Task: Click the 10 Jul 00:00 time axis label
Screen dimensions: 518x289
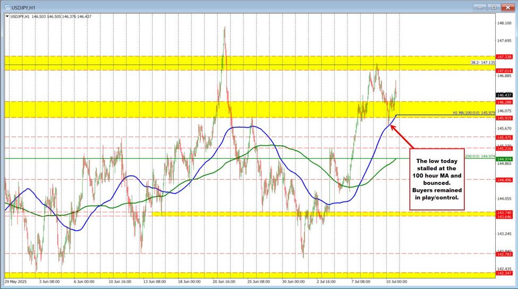Action: click(396, 282)
